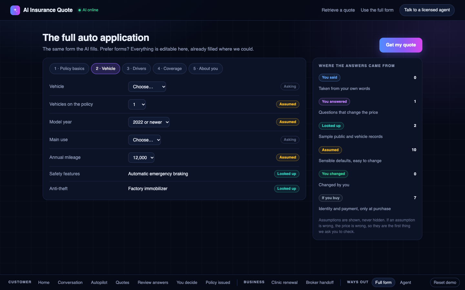Open the Agent link in Ways Out
This screenshot has width=465, height=290.
click(x=406, y=282)
